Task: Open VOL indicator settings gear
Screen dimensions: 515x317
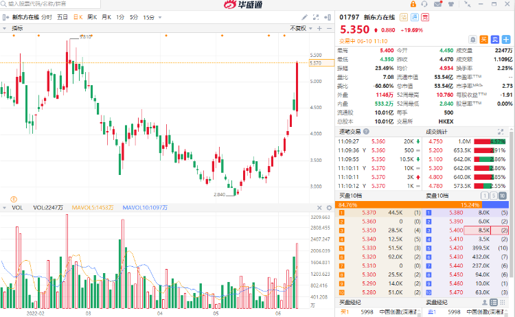Action: coord(329,208)
